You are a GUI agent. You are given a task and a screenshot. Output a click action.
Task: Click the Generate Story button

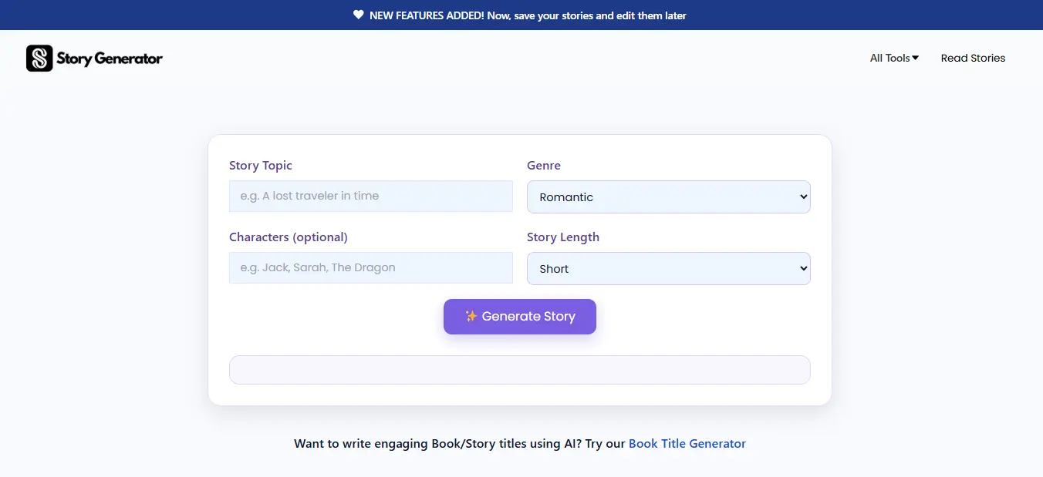(x=520, y=317)
